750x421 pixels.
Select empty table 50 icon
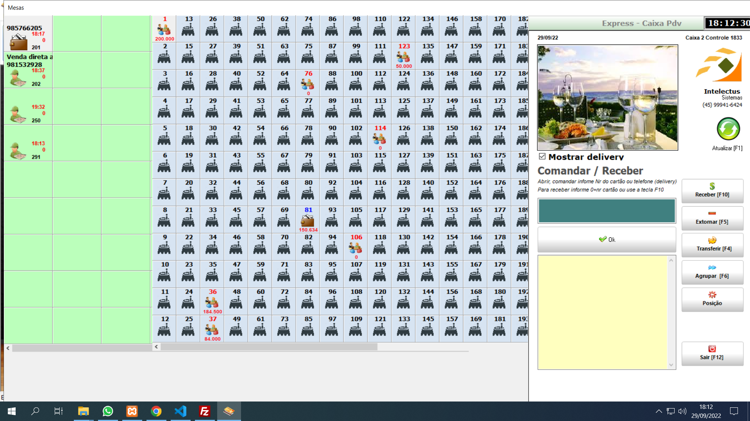point(260,30)
